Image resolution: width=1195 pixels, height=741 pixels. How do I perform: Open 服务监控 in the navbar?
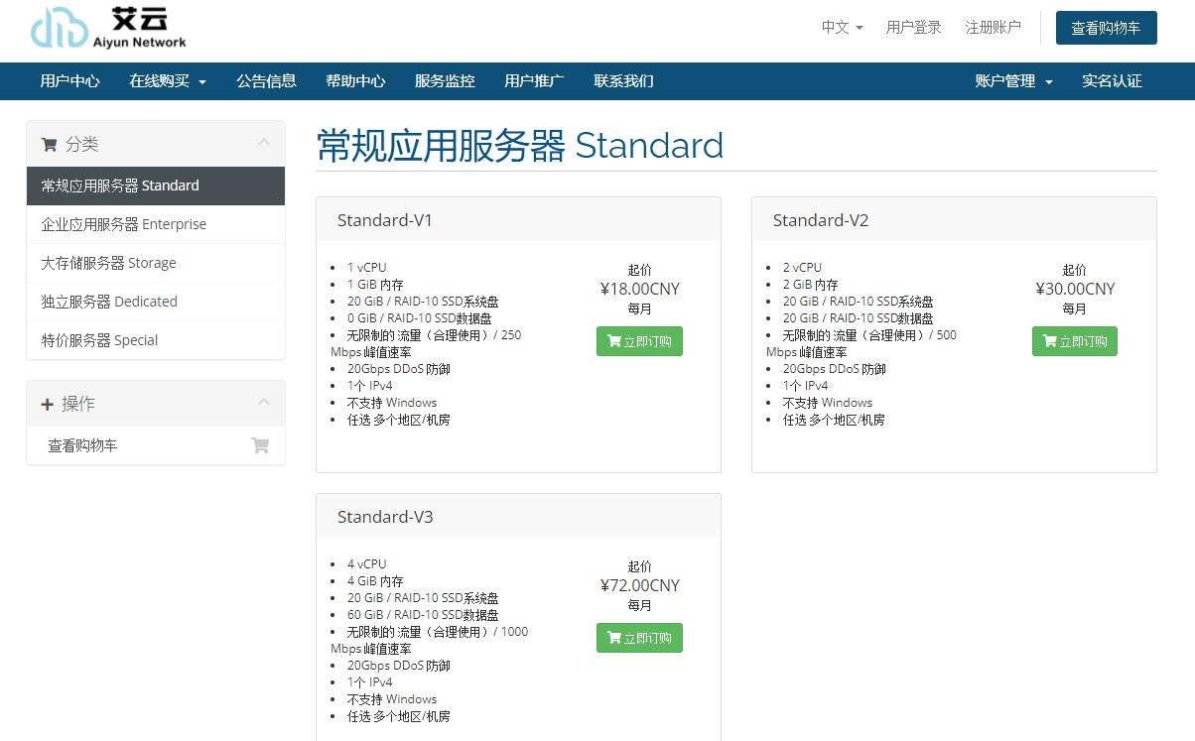click(x=445, y=81)
